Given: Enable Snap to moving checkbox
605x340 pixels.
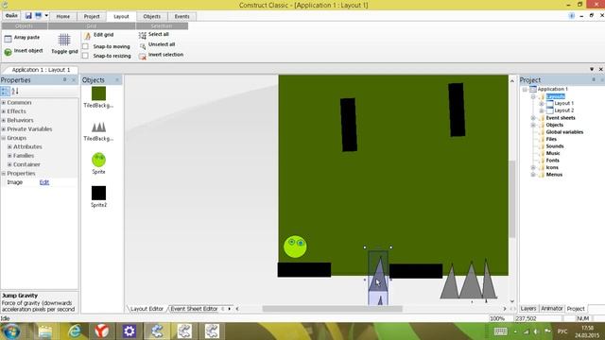Looking at the screenshot, I should click(86, 46).
